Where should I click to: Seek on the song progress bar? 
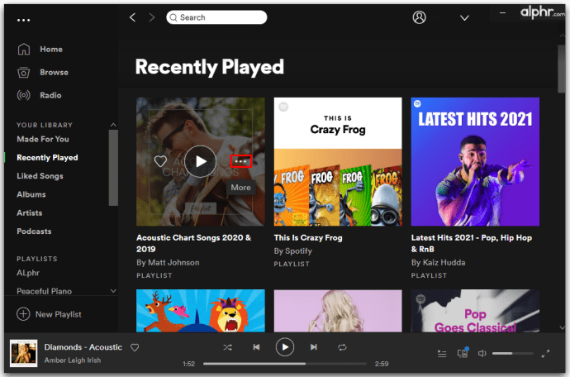click(285, 364)
